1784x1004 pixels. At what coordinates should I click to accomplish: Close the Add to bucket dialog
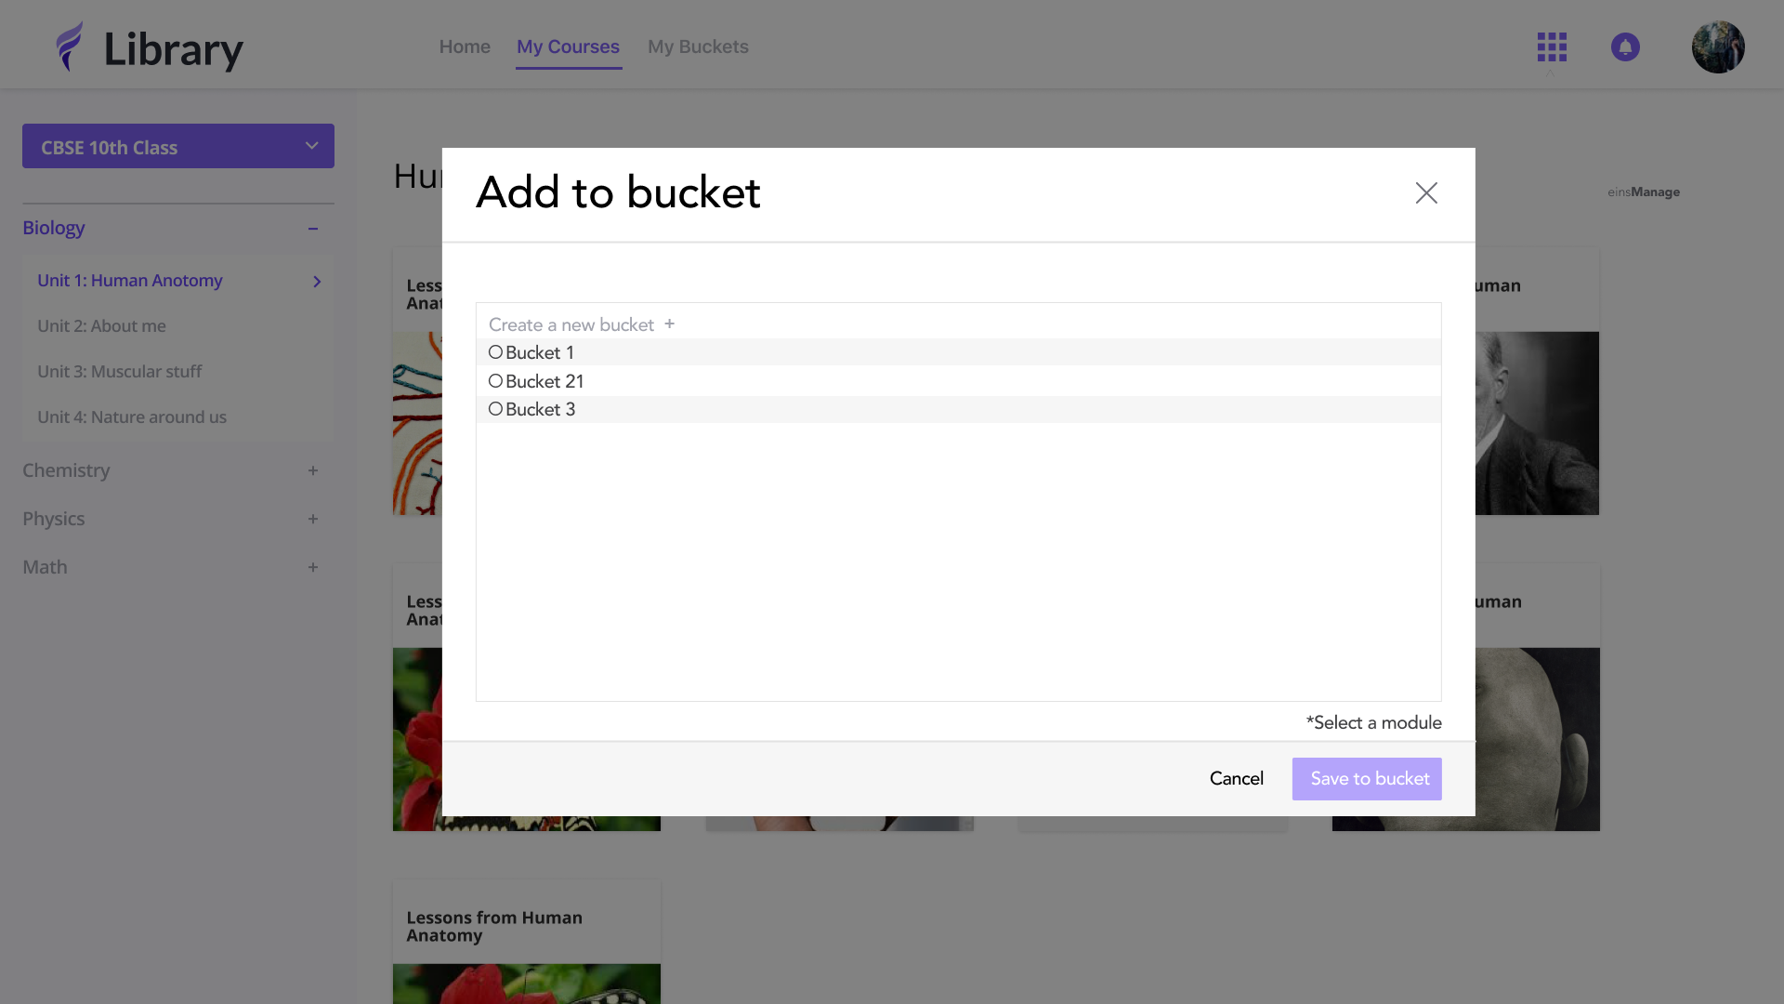[x=1426, y=192]
